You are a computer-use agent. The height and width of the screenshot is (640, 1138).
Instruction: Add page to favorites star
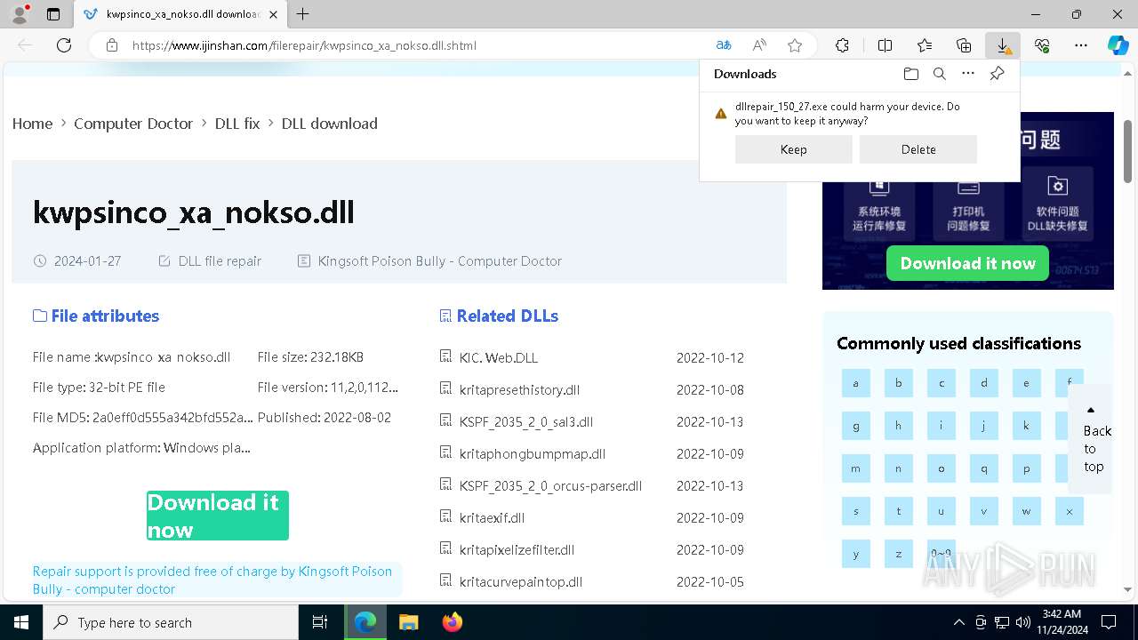coord(795,45)
